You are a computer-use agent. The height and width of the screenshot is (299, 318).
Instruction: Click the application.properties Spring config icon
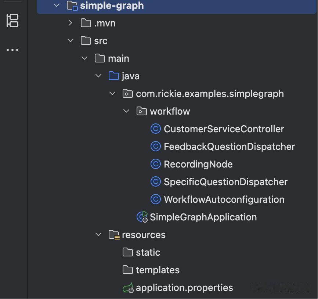(x=128, y=288)
